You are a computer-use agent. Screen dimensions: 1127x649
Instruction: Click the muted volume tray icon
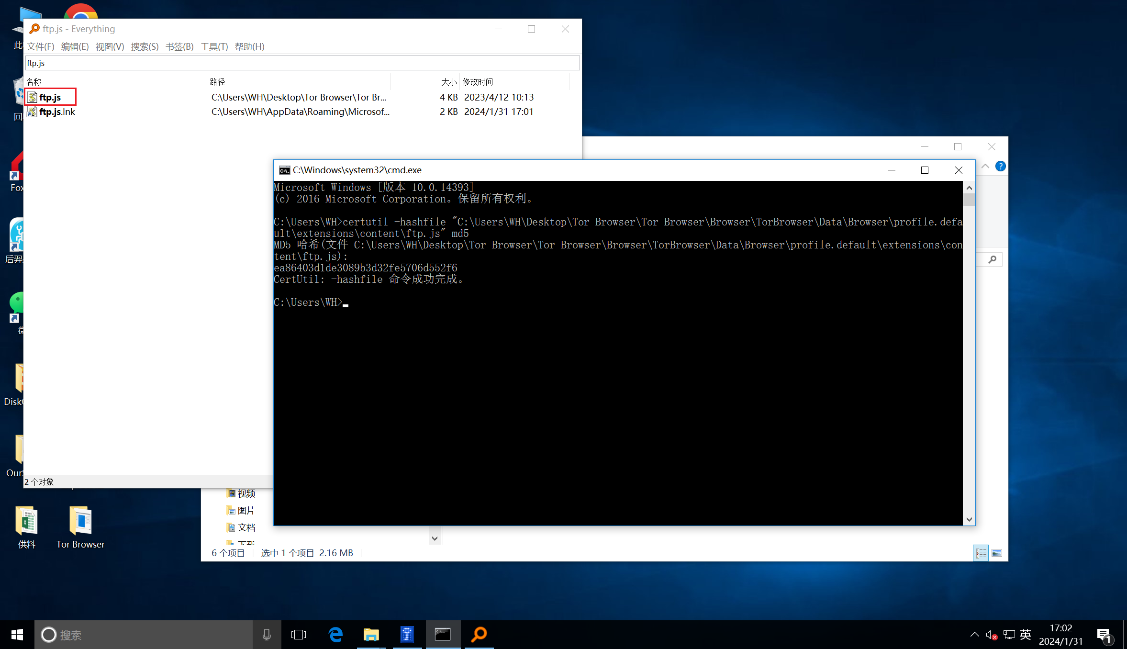coord(992,635)
